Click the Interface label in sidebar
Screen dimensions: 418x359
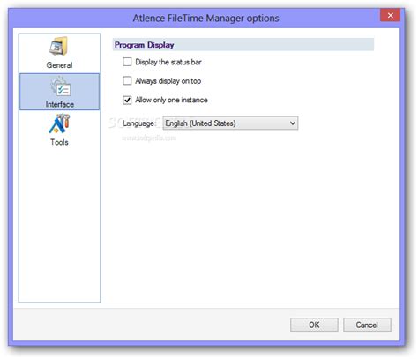coord(60,104)
